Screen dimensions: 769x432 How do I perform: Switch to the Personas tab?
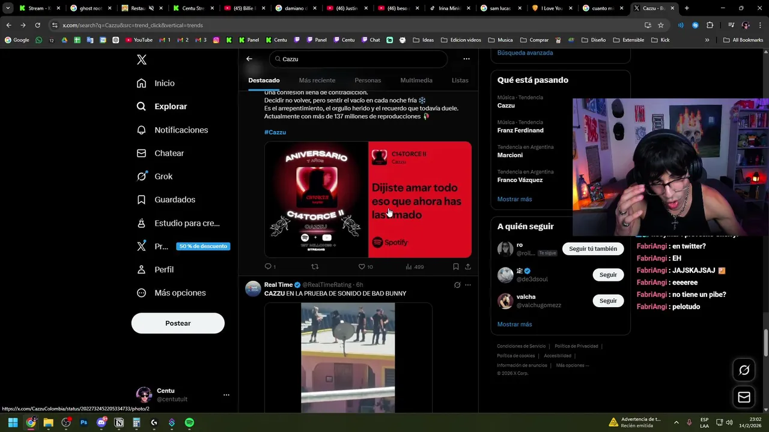[368, 80]
